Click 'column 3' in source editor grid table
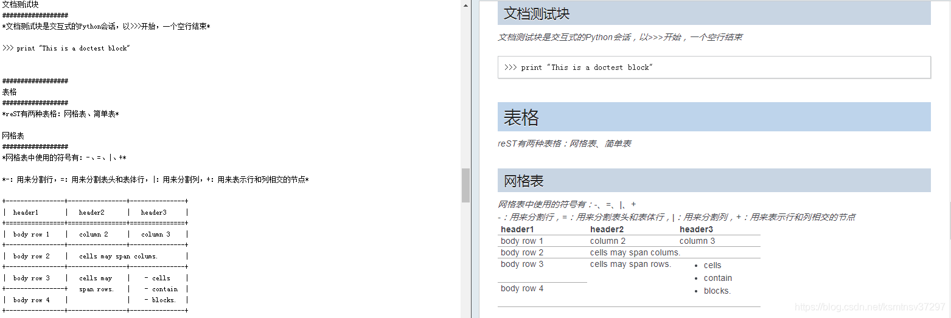 (156, 234)
